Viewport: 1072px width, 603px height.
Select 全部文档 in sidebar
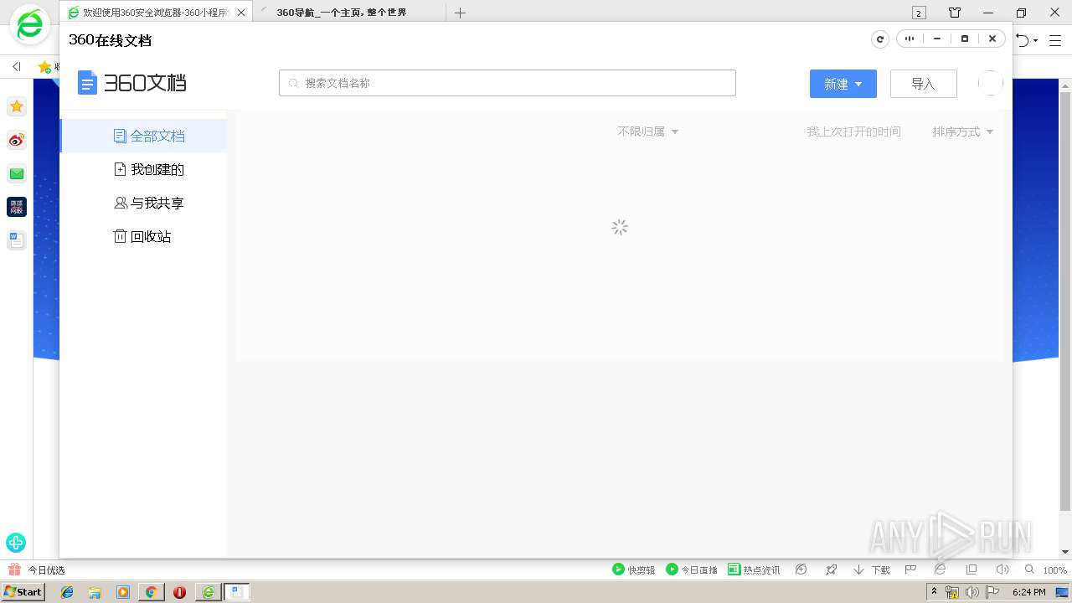coord(143,136)
